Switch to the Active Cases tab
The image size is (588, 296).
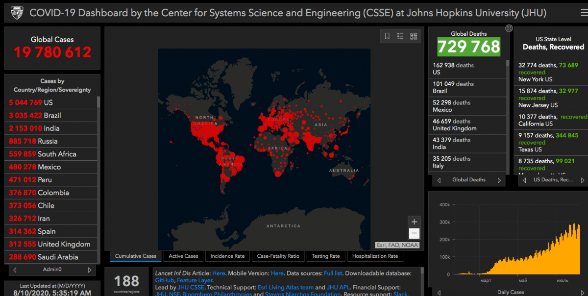pyautogui.click(x=183, y=256)
